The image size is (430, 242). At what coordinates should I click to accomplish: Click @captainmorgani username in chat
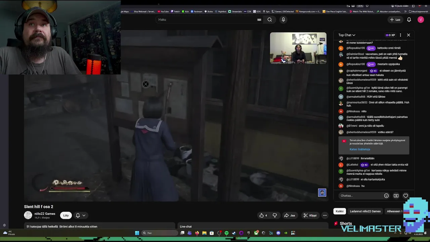[x=357, y=71]
